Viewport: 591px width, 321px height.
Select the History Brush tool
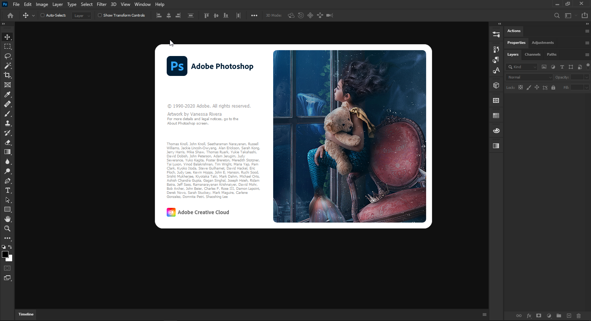7,133
